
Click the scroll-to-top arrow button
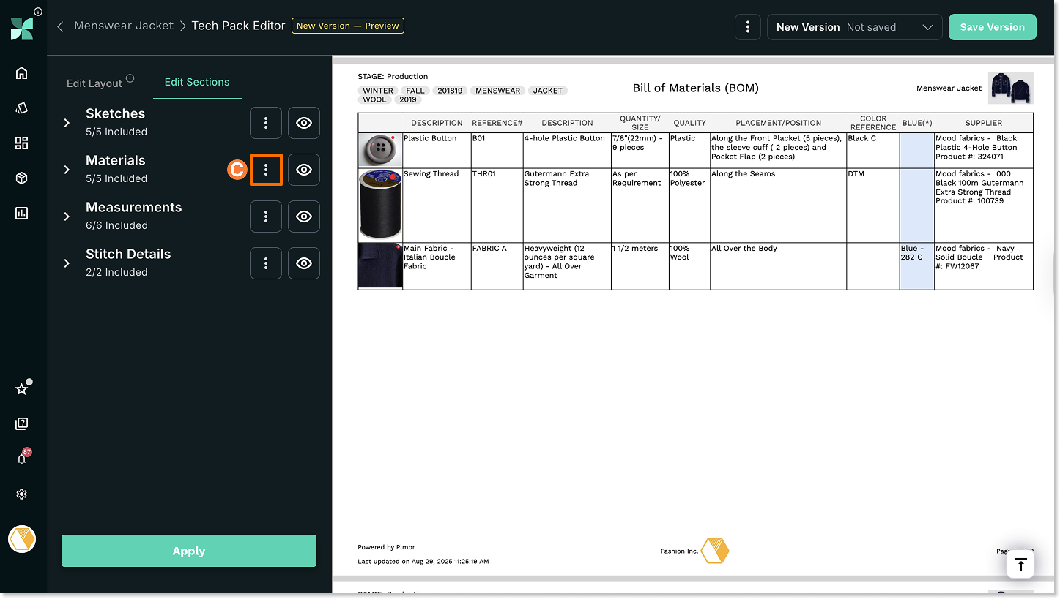coord(1020,565)
